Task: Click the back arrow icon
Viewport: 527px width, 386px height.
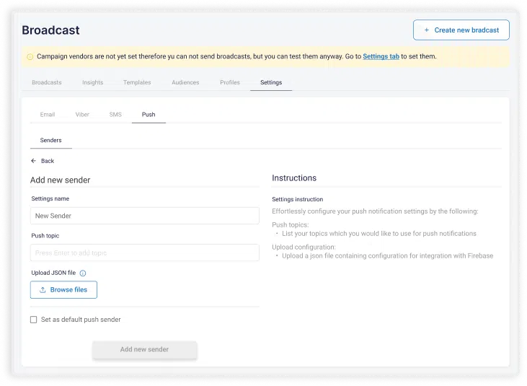Action: click(x=34, y=161)
